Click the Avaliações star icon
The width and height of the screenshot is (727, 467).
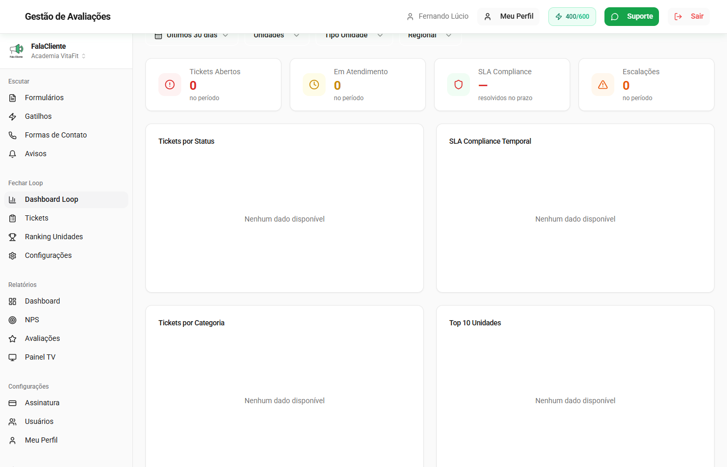[x=12, y=339]
